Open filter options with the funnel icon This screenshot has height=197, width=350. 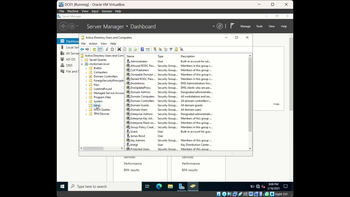pyautogui.click(x=171, y=49)
